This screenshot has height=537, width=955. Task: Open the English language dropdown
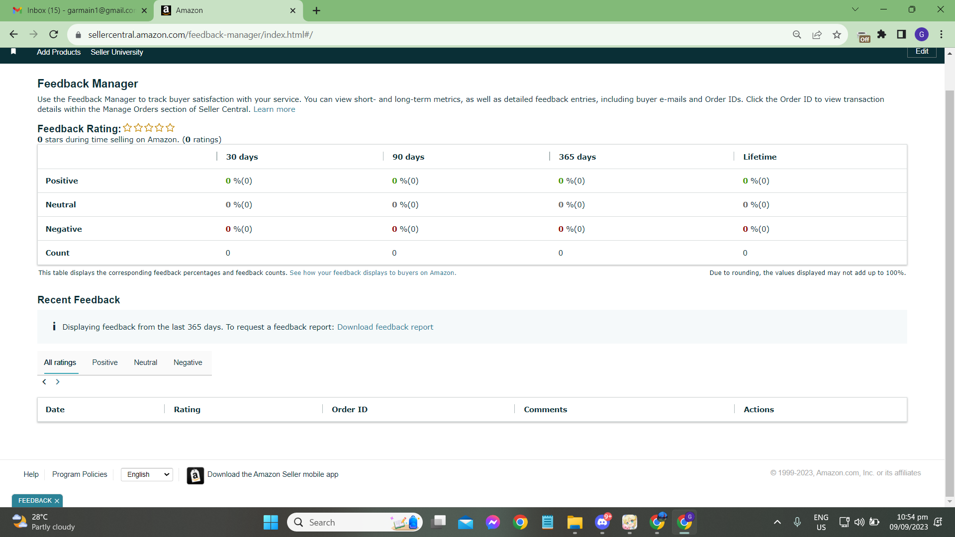147,474
